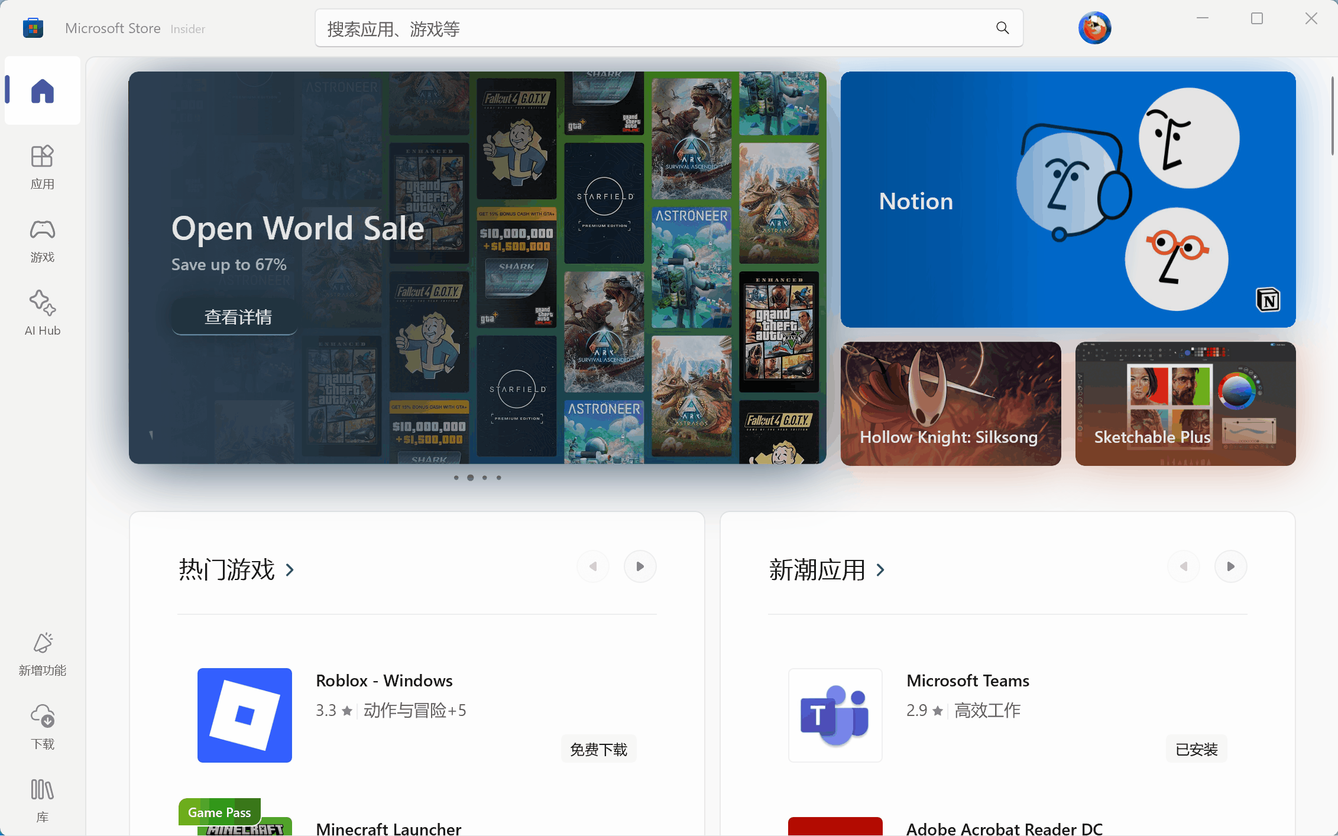Open the Adobe Acrobat Reader app icon
Image resolution: width=1338 pixels, height=836 pixels.
835,827
